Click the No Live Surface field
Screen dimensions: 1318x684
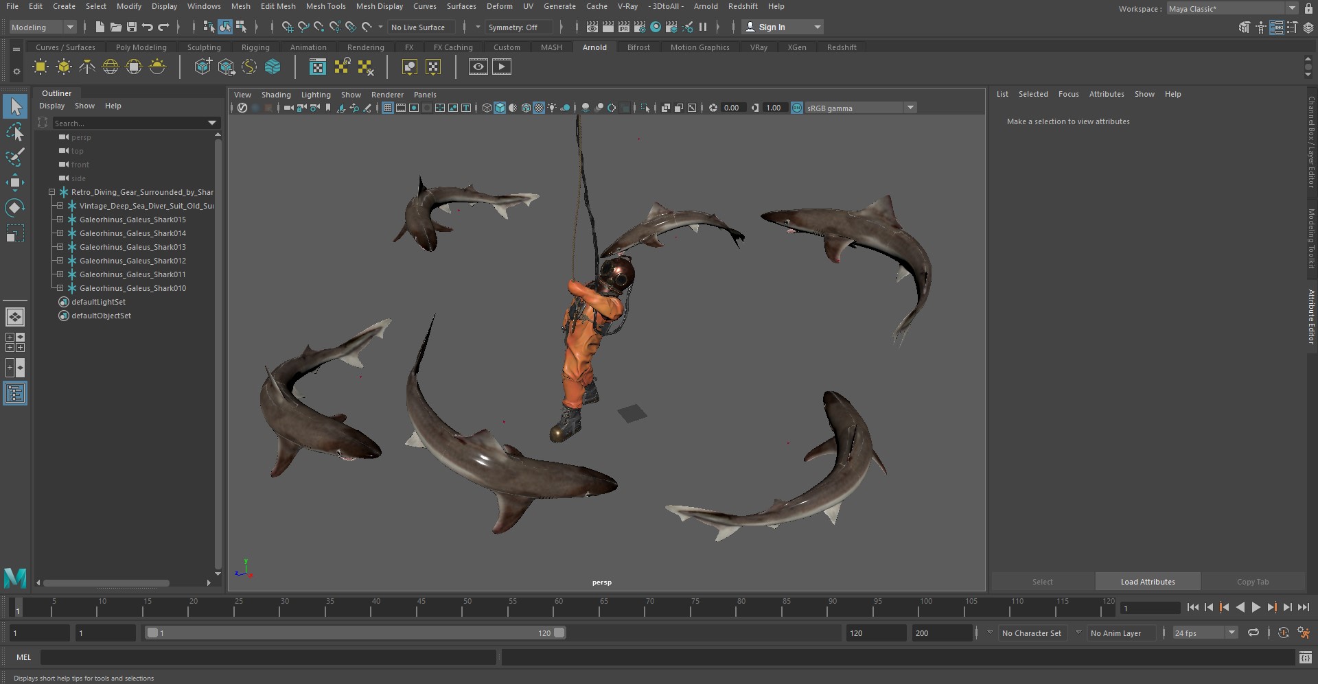click(x=421, y=27)
